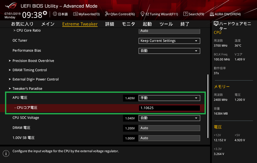The width and height of the screenshot is (257, 163).
Task: Open the ツール tab
Action: coord(166,24)
